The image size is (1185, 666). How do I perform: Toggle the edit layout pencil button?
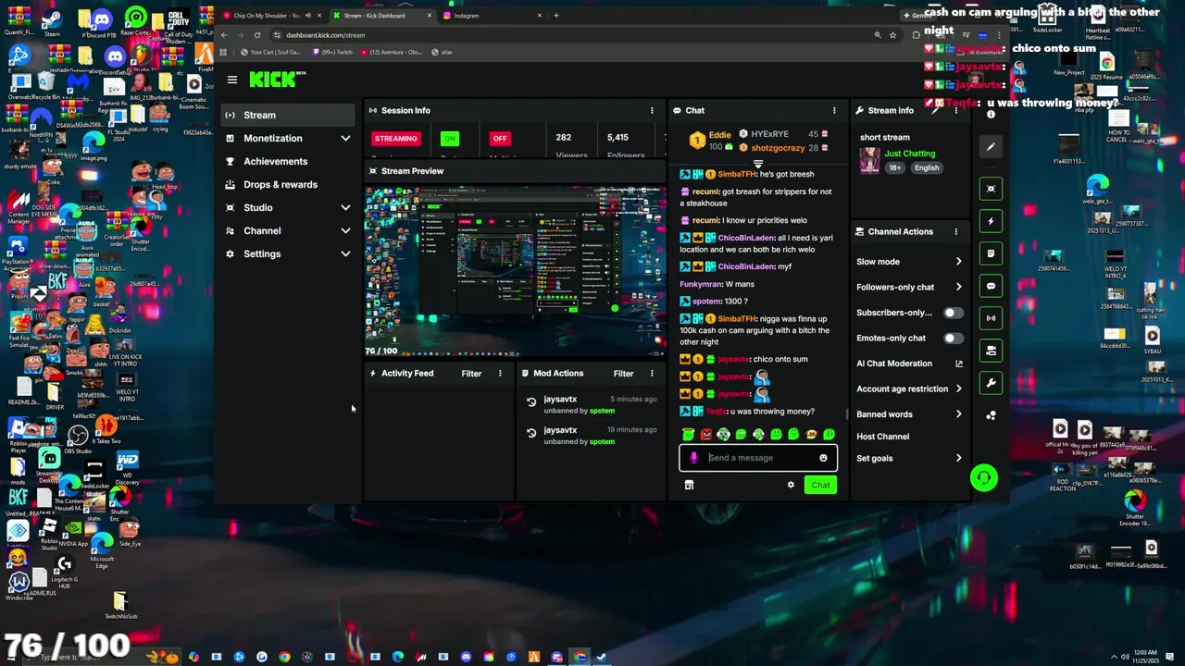point(991,147)
